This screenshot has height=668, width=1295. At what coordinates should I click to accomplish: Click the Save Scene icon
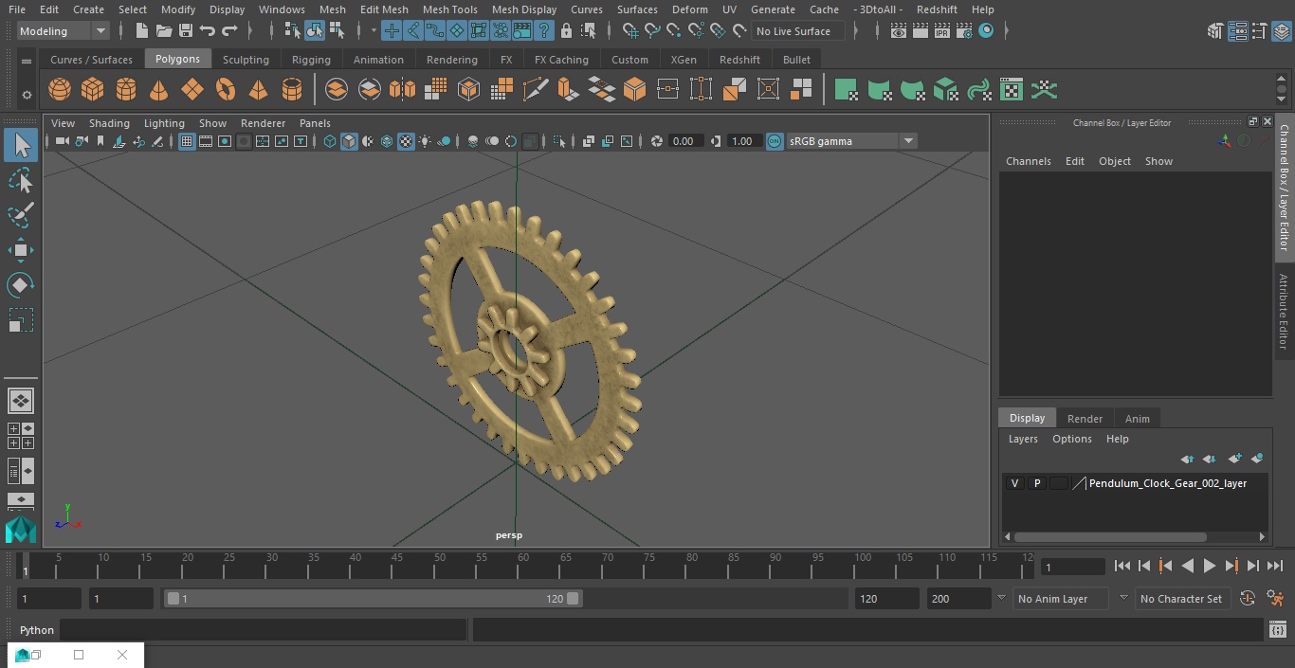click(186, 31)
